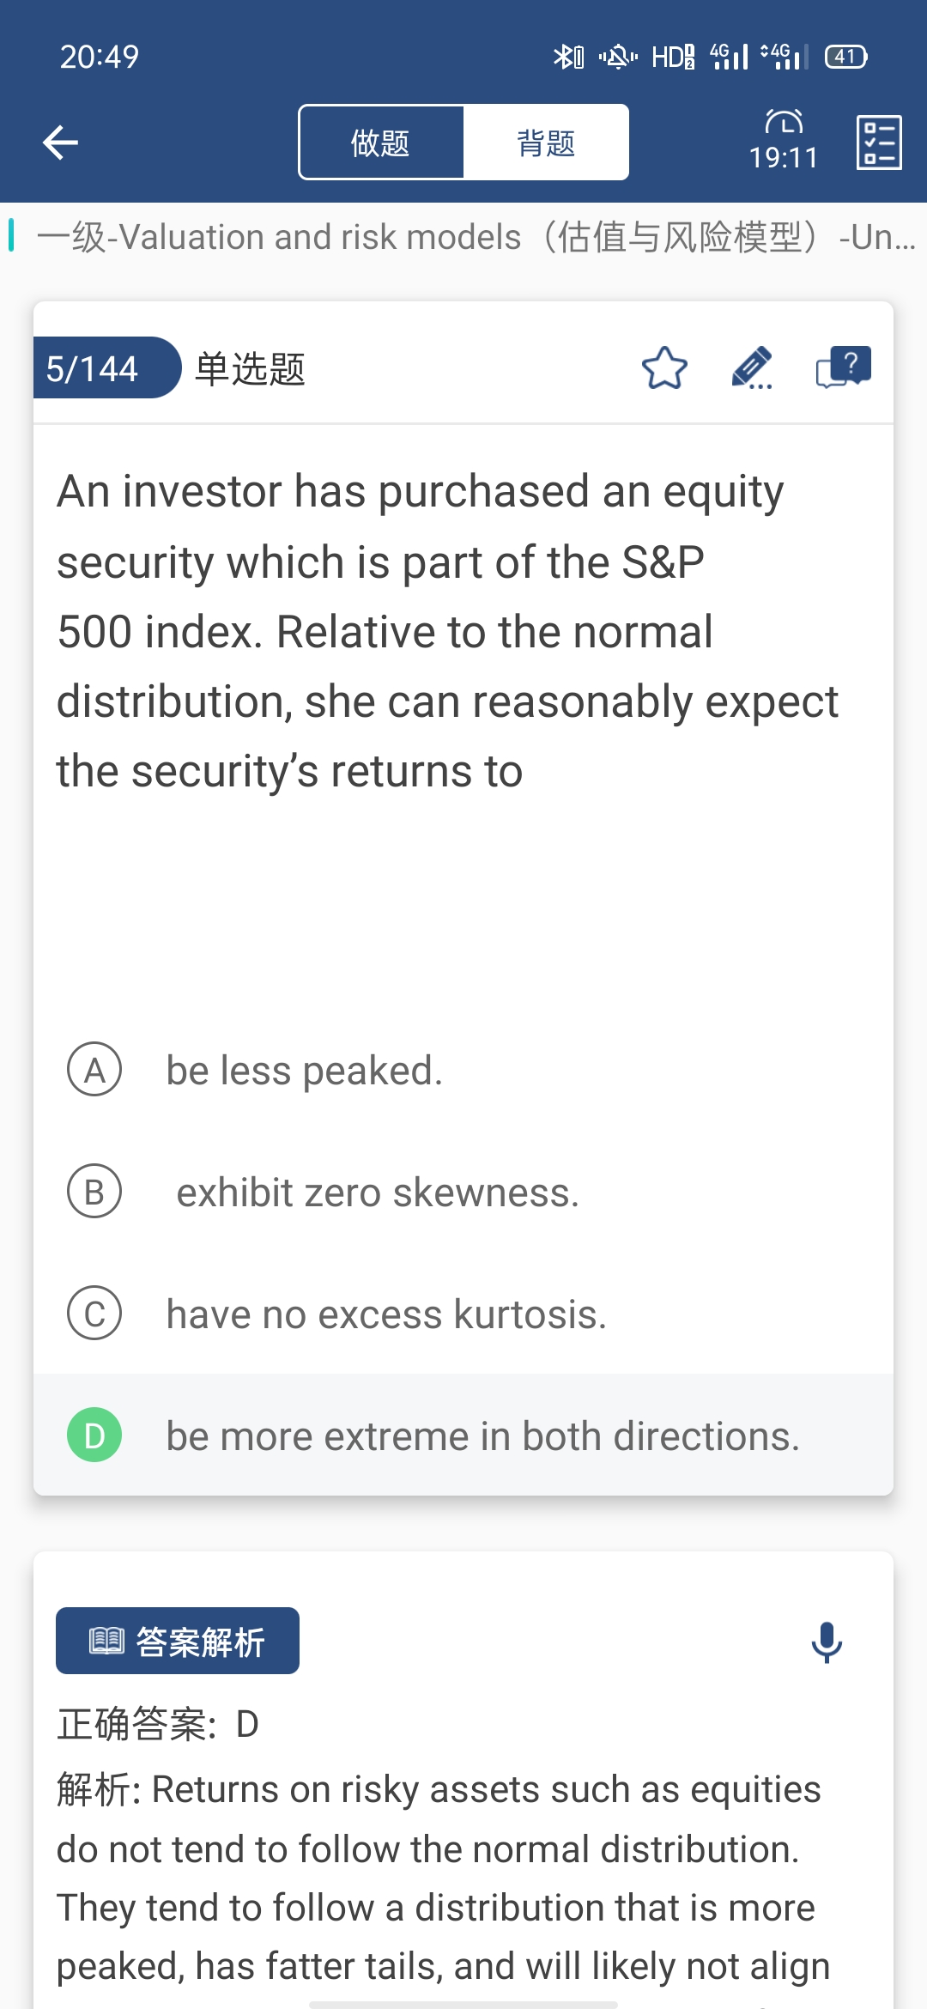Tap the question text about S&P 500

pos(446,631)
